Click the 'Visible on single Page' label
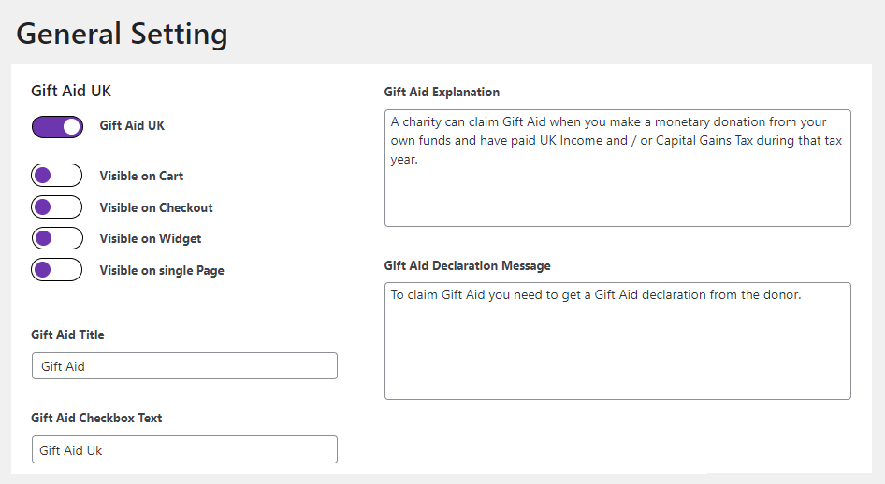The width and height of the screenshot is (885, 484). click(x=162, y=270)
